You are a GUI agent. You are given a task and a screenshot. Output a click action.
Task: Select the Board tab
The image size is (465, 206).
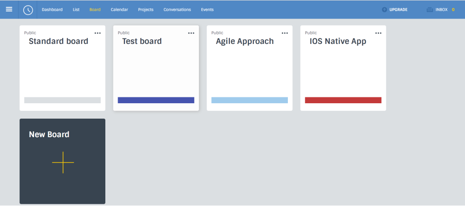click(x=95, y=10)
